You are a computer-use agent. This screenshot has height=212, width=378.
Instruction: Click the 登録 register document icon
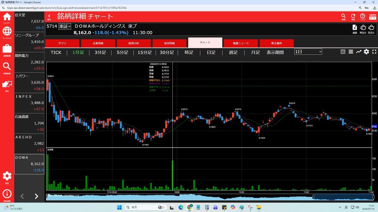pos(355,29)
